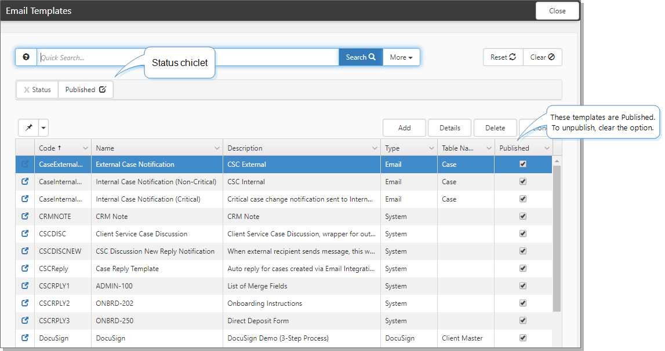Viewport: 665px width, 351px height.
Task: Open the External Case Notification row link icon
Action: (x=25, y=164)
